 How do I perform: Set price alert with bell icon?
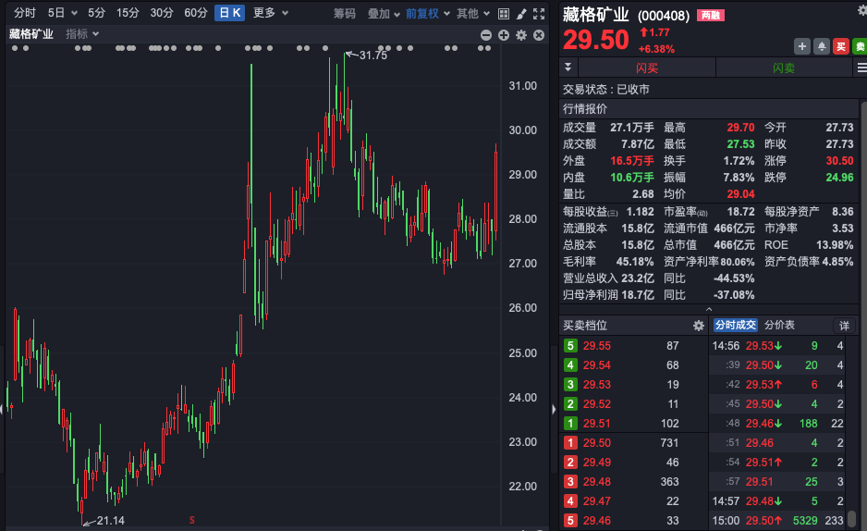click(x=821, y=46)
